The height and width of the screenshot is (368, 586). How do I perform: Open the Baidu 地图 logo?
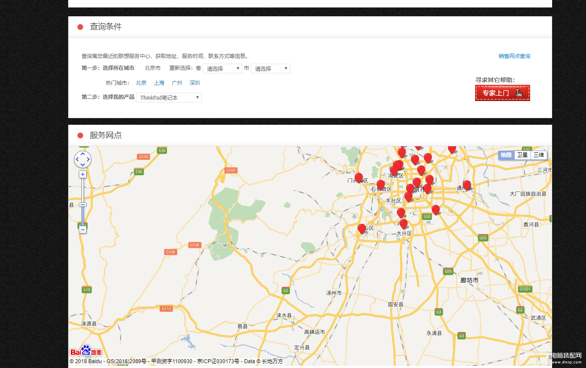click(x=86, y=351)
